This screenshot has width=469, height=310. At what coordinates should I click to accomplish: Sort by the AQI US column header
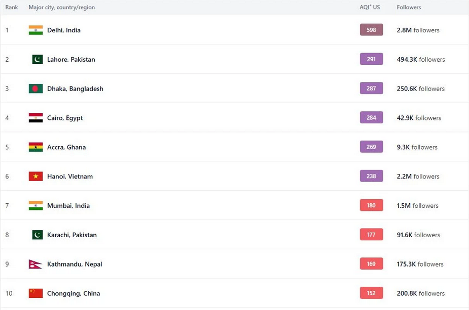click(x=370, y=7)
